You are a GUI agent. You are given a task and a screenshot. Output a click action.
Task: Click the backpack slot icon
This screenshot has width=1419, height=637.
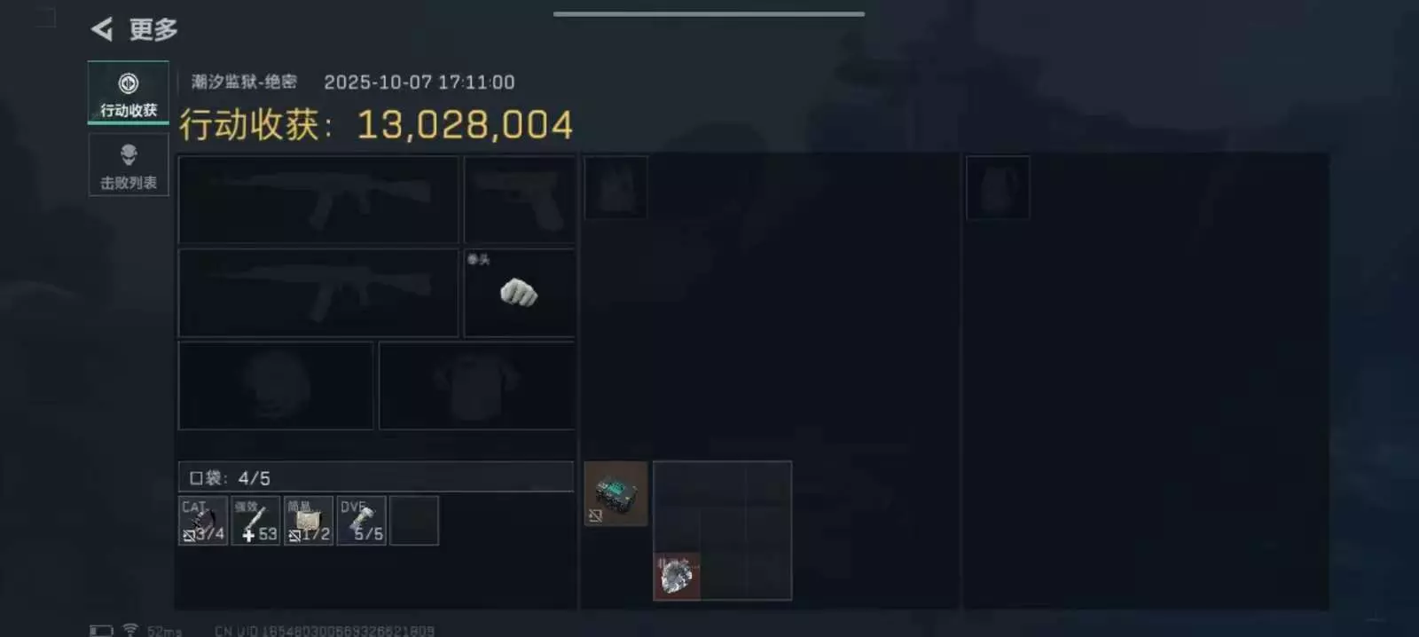(x=998, y=187)
